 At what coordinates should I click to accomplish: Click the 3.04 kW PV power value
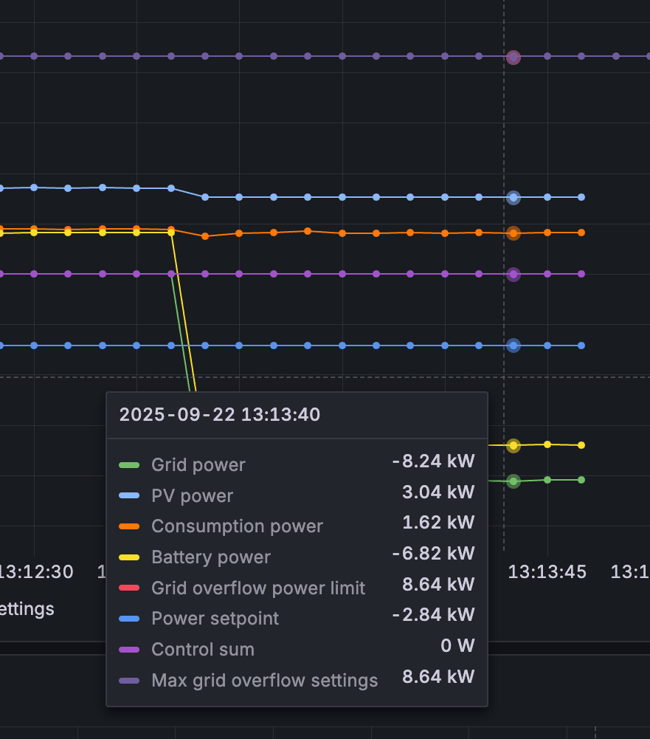pyautogui.click(x=438, y=492)
